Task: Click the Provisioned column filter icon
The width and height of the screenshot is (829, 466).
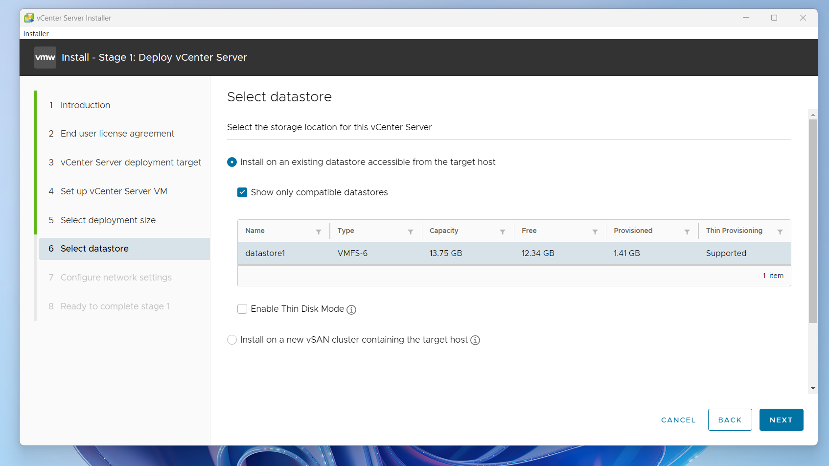Action: pos(687,232)
